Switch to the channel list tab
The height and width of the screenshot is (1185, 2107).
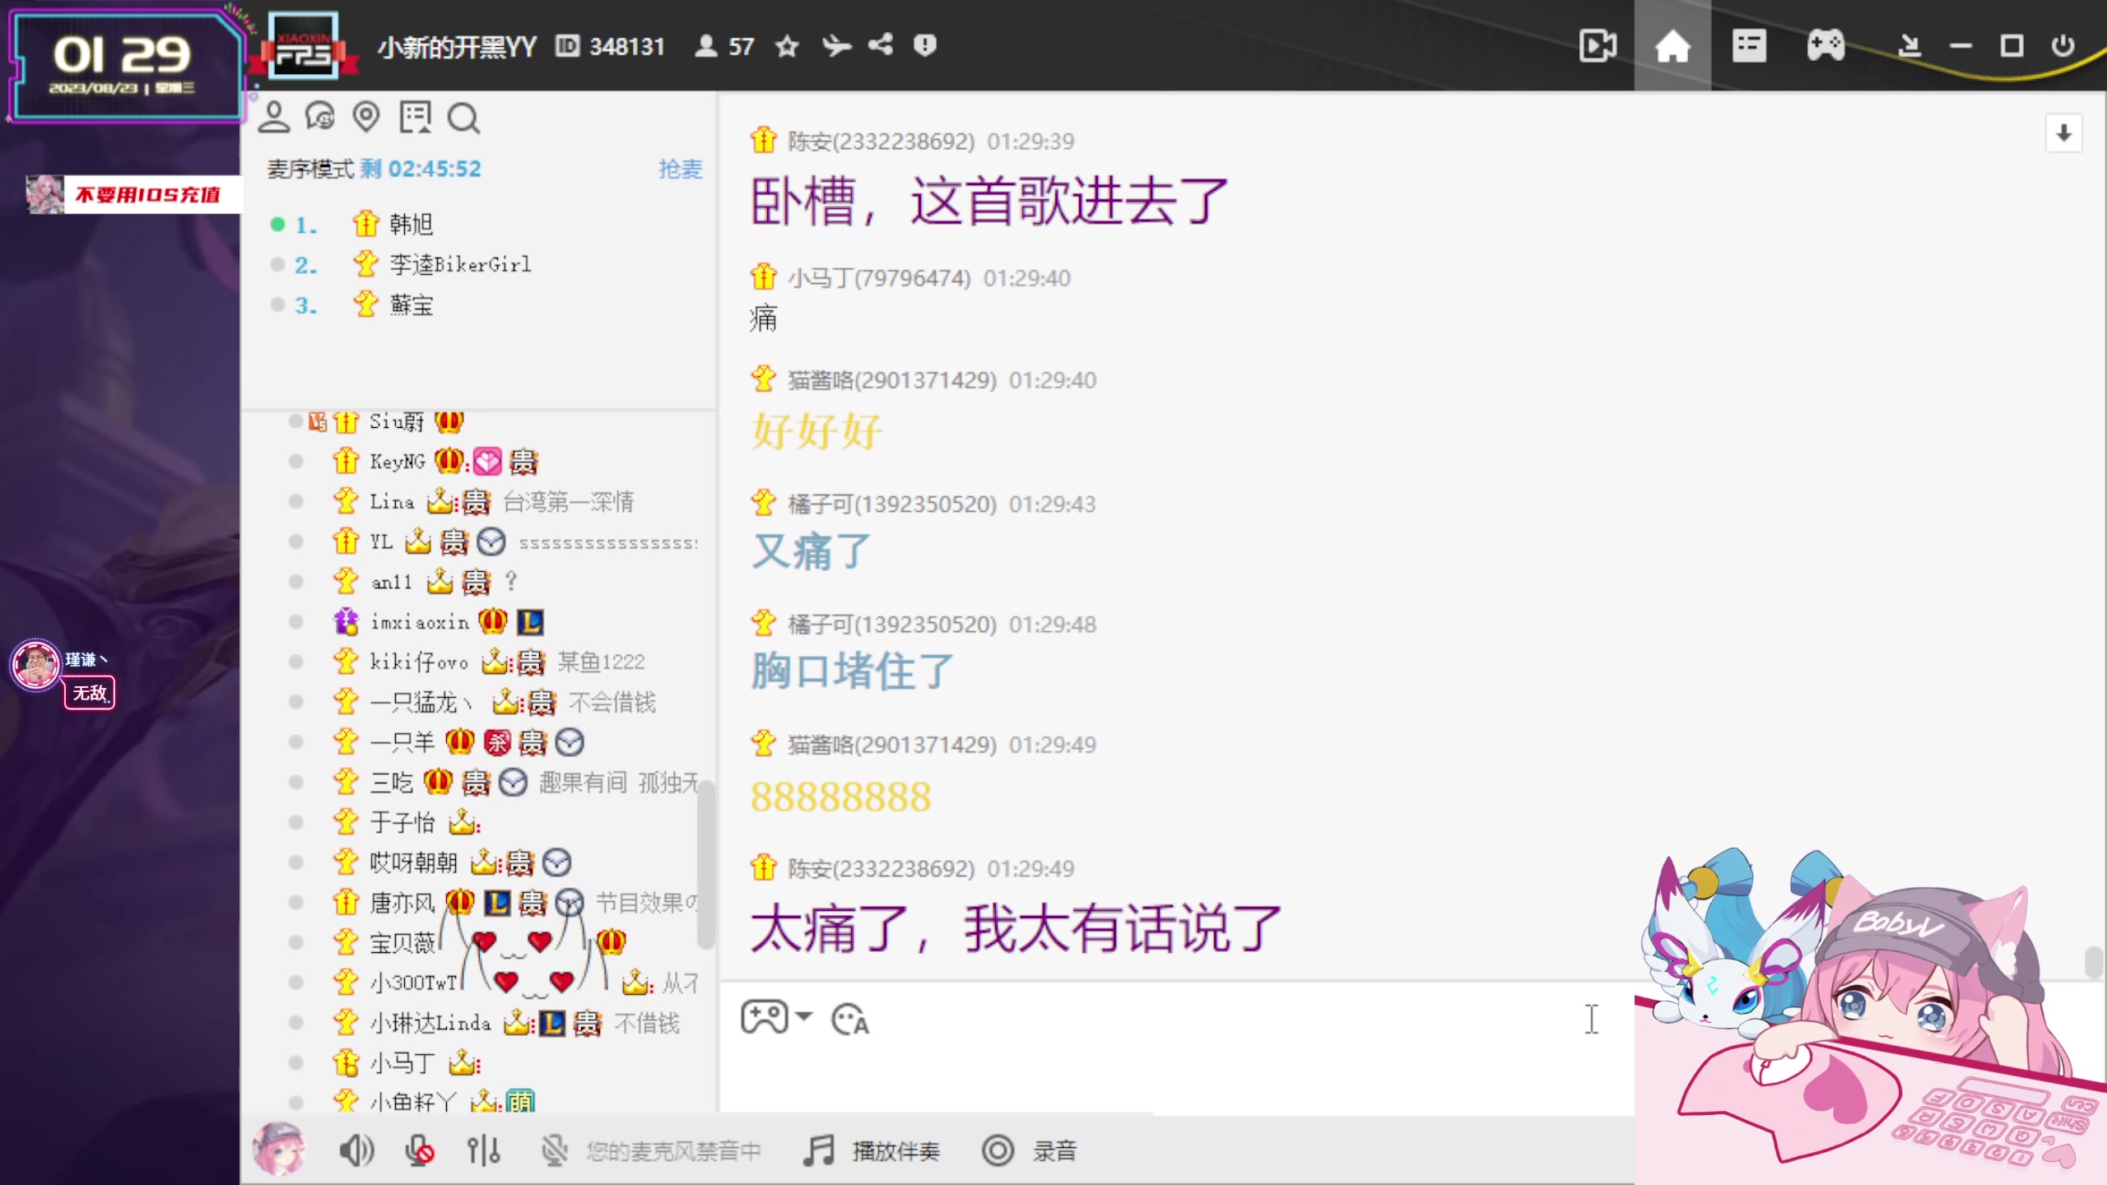coord(1749,45)
